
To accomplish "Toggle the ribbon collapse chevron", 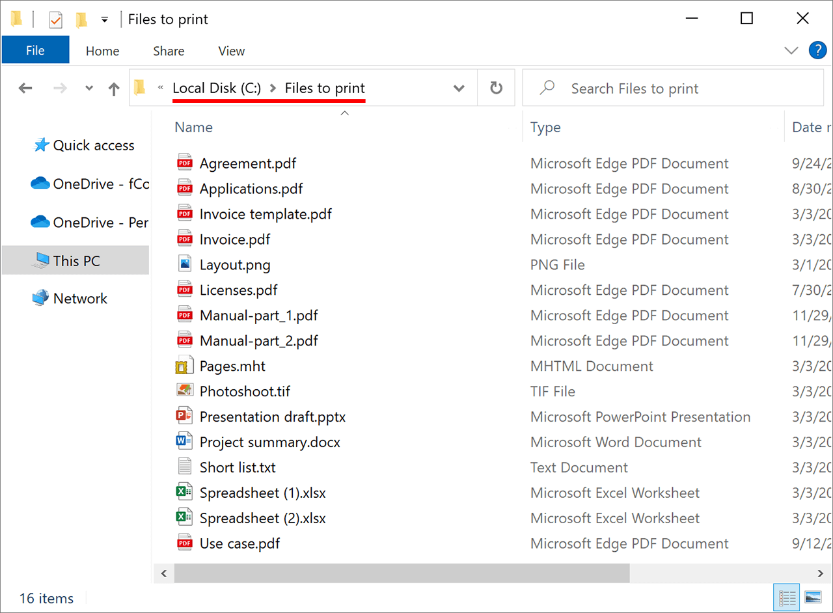I will (791, 50).
